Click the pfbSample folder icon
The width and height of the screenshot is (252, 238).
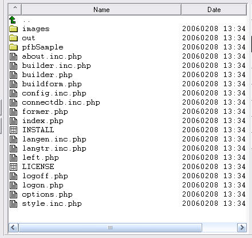click(13, 47)
